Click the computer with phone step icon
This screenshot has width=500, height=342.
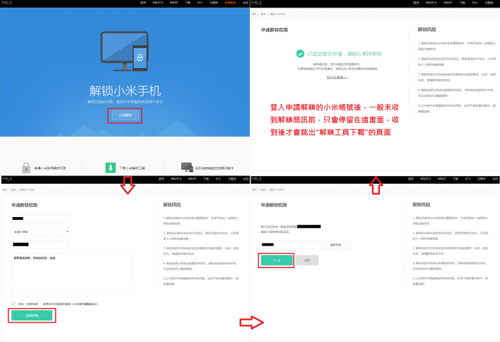[x=187, y=167]
